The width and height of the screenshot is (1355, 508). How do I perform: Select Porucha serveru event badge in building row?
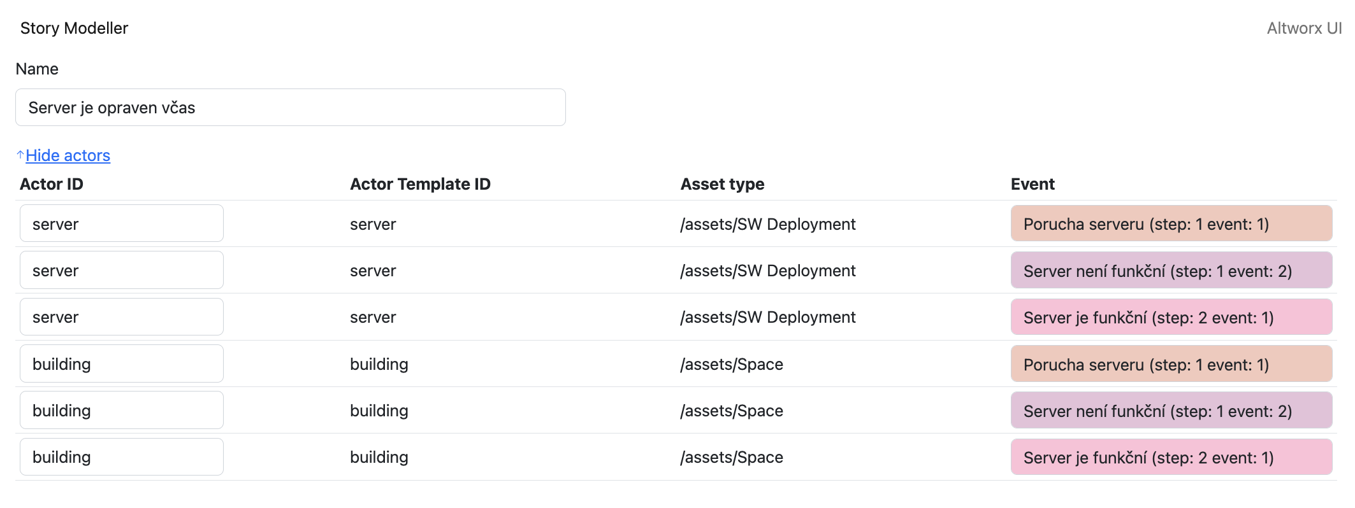pyautogui.click(x=1171, y=364)
